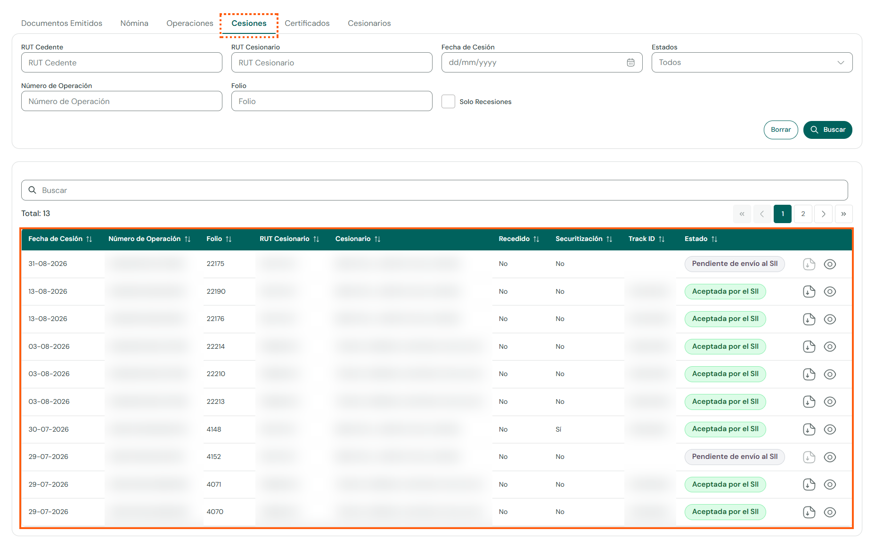View details of folio 22214 cession
The image size is (875, 546).
(830, 346)
